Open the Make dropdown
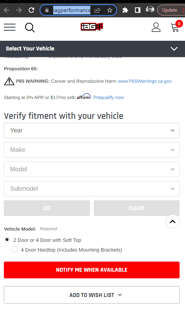The image size is (185, 309). (x=92, y=150)
